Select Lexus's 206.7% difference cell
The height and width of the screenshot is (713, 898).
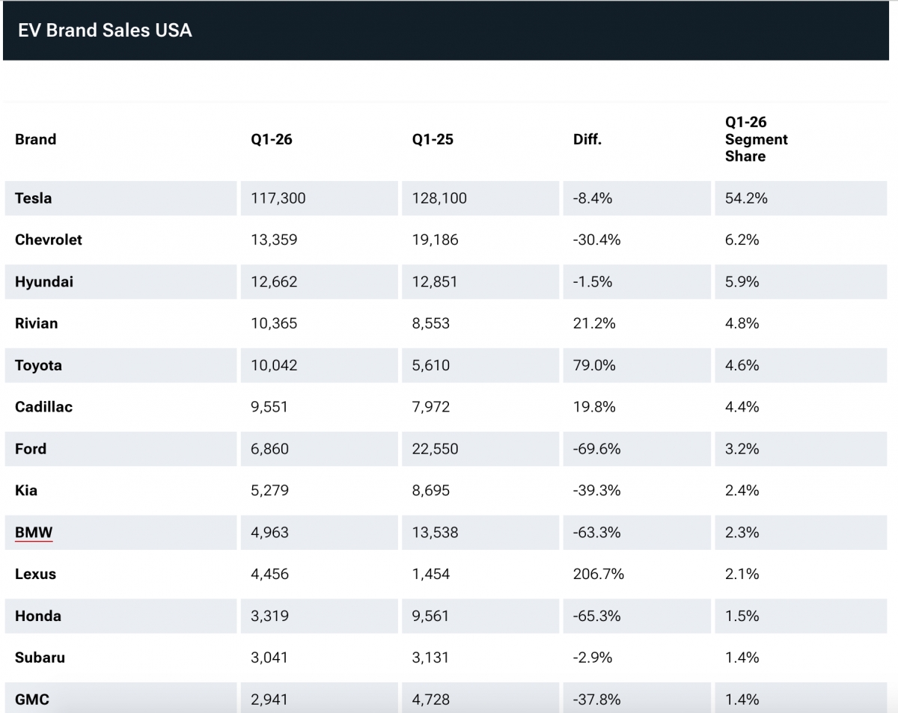[598, 575]
